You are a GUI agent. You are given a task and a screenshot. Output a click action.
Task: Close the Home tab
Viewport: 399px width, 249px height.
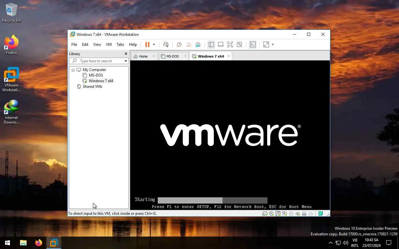click(154, 56)
